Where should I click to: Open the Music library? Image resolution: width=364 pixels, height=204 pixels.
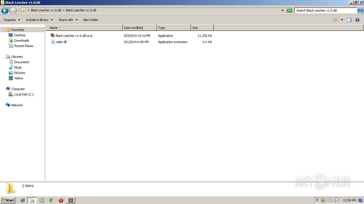pos(18,67)
